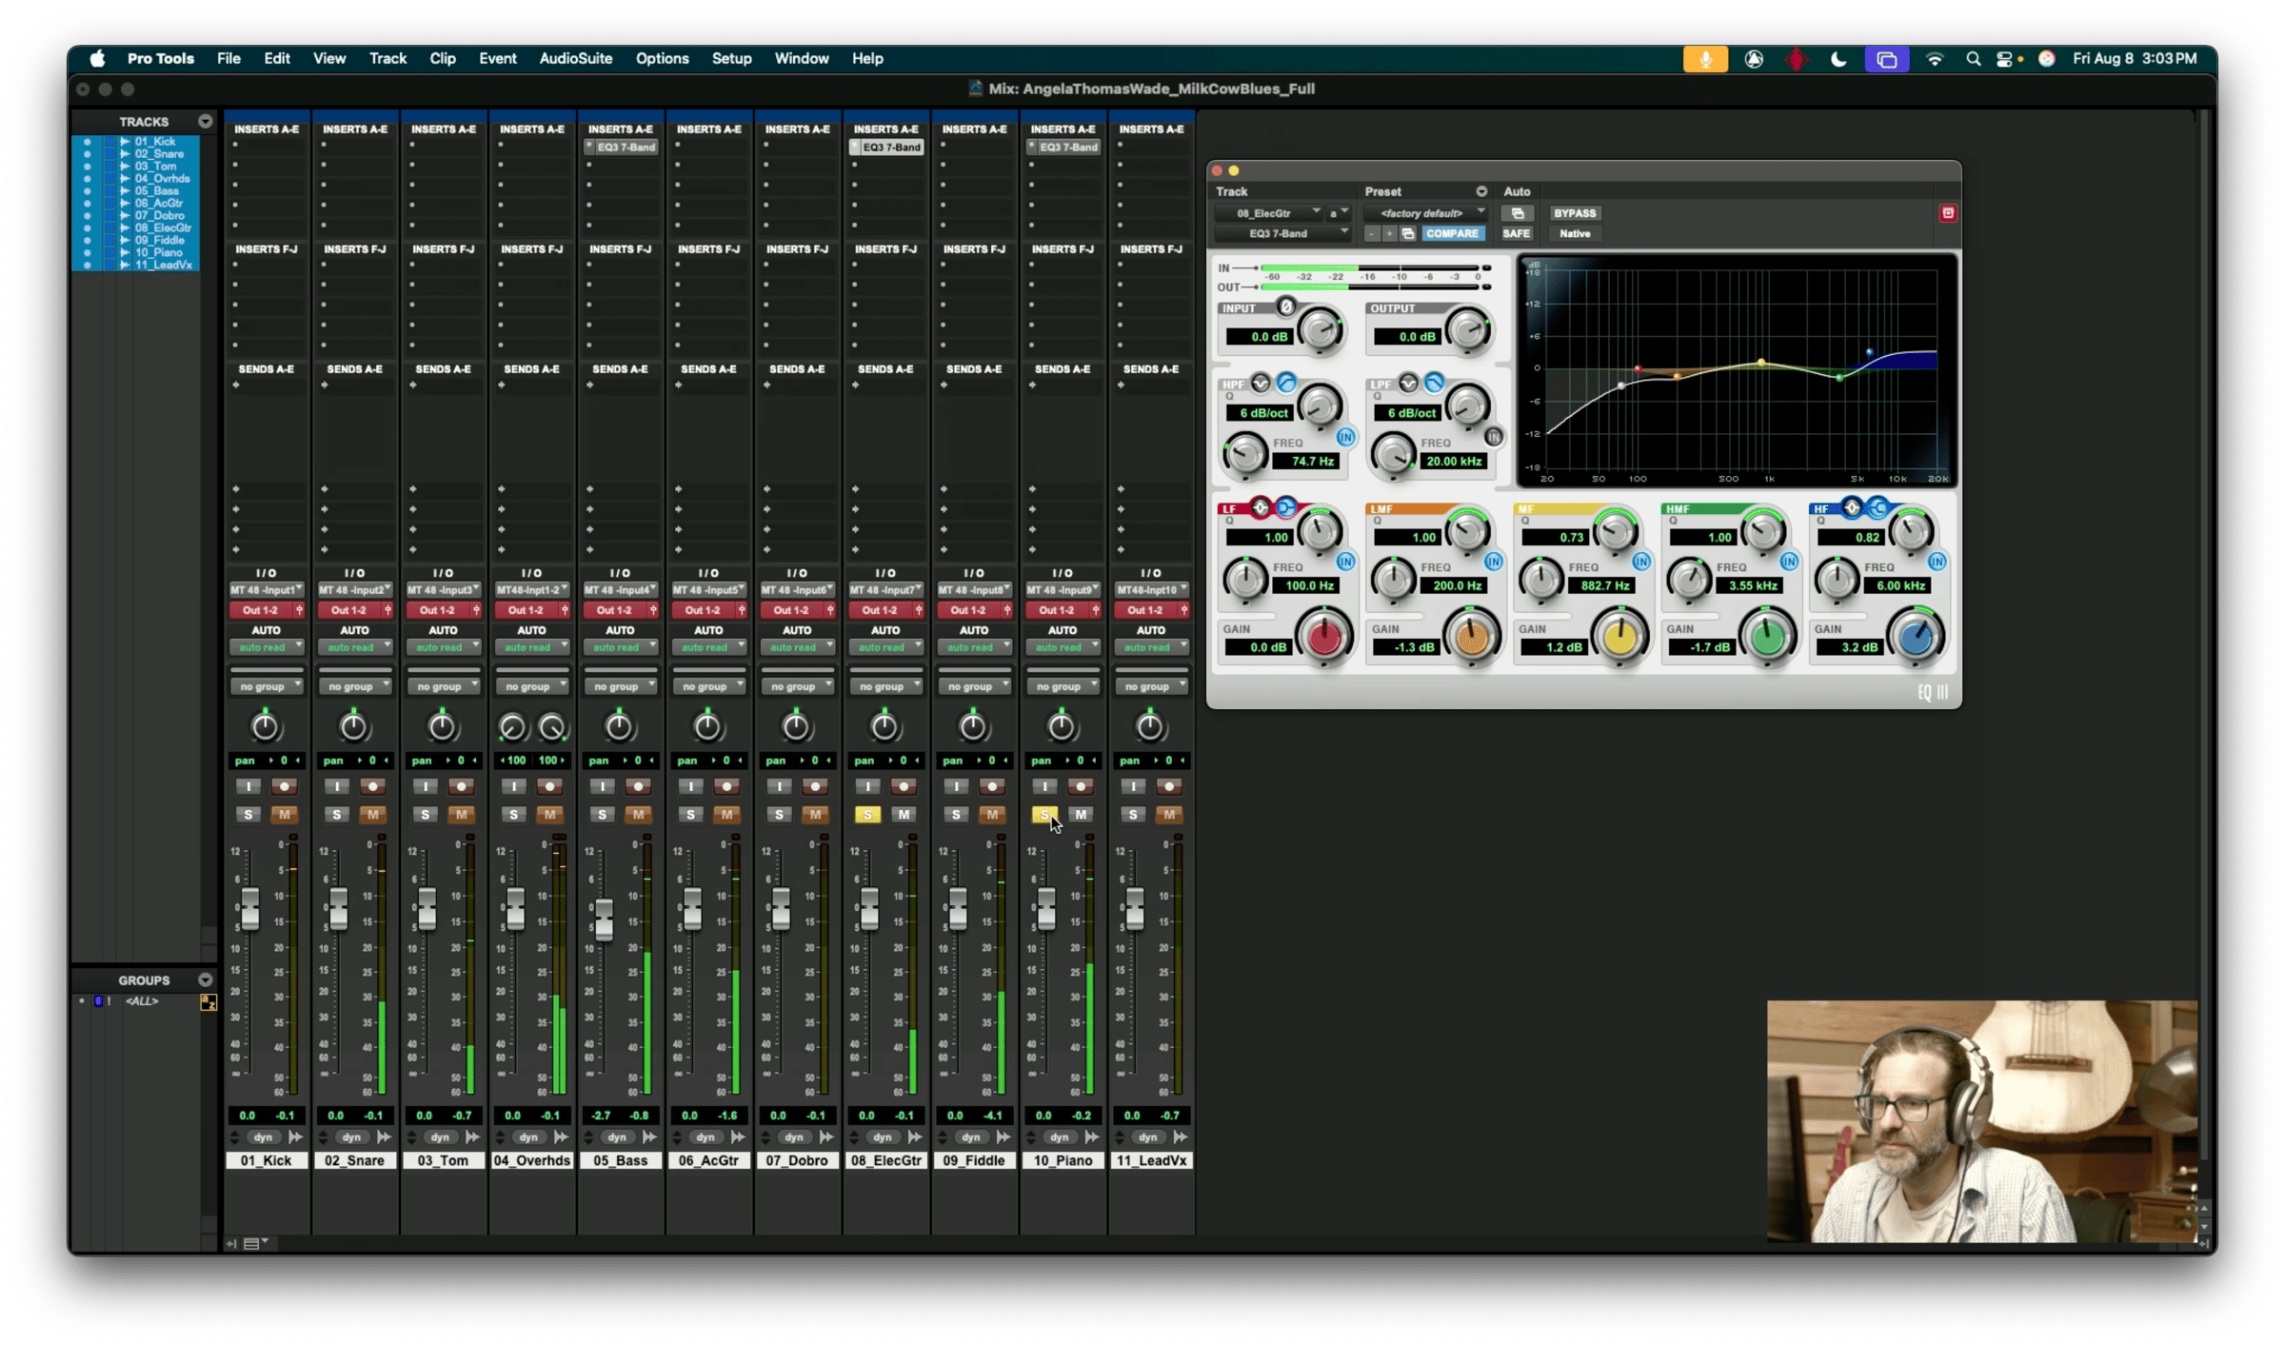Open the Clip menu
2285x1345 pixels.
[442, 59]
